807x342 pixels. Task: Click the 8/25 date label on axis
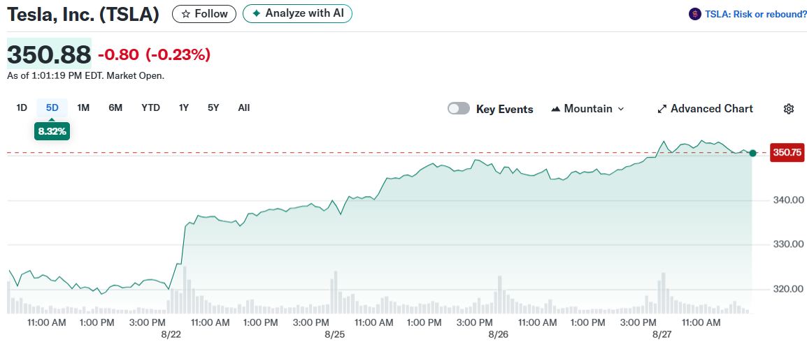tap(334, 334)
